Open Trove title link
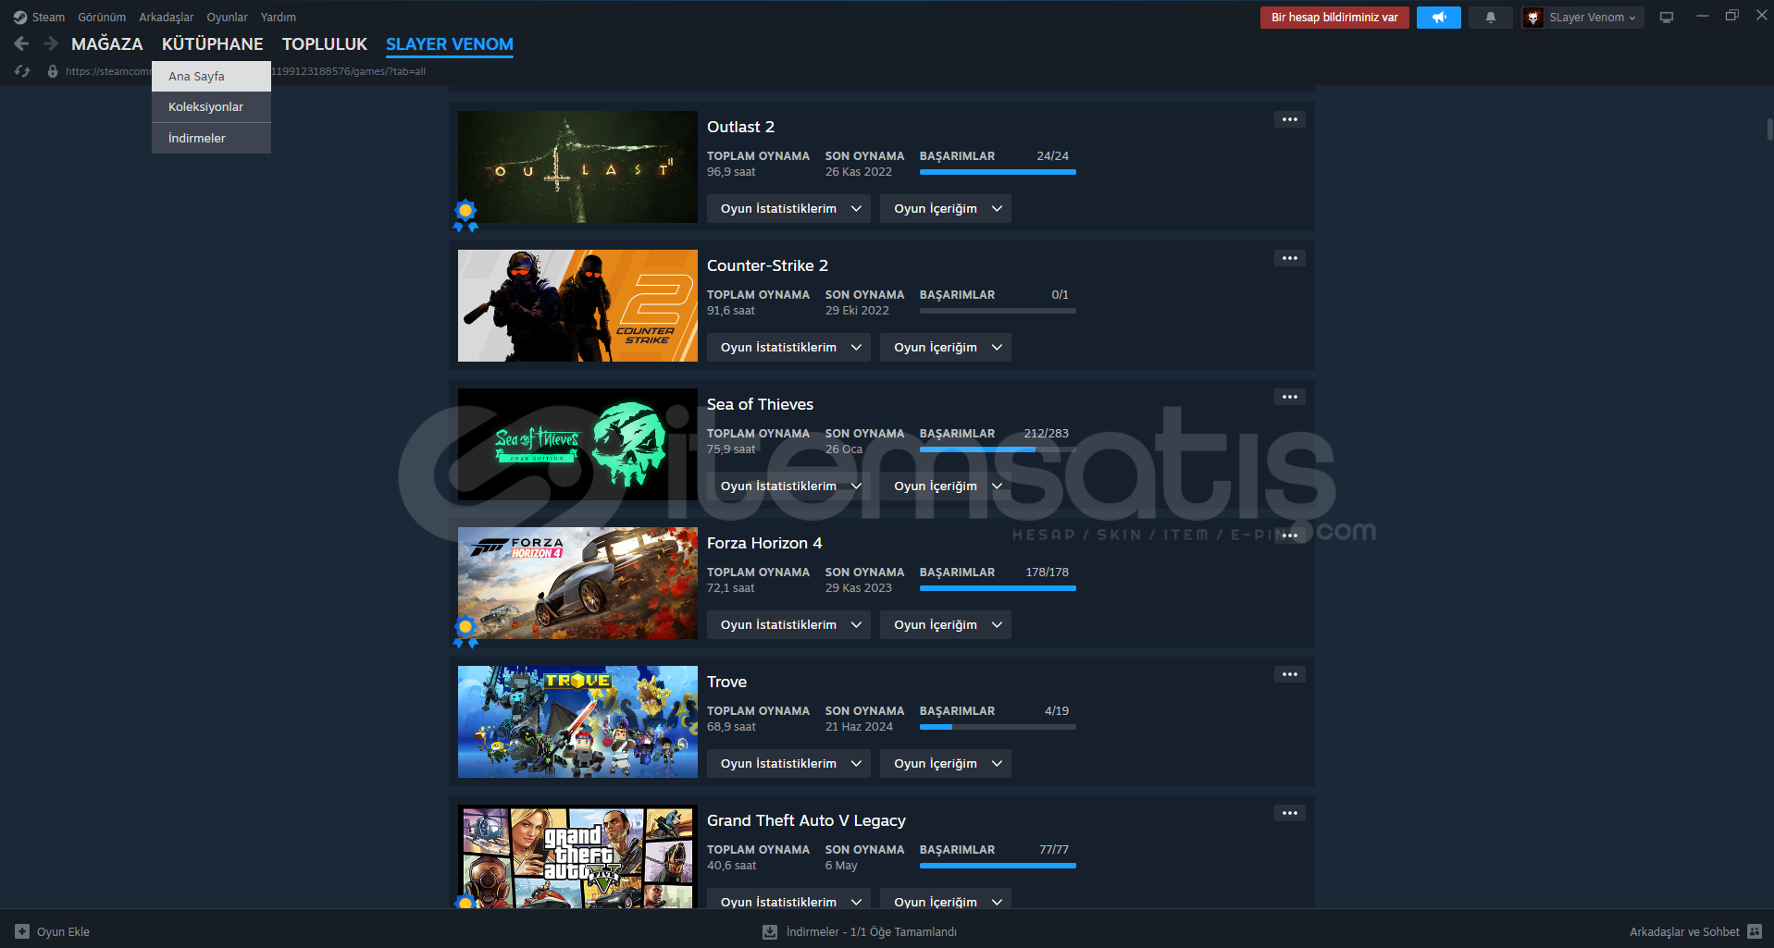Viewport: 1774px width, 948px height. (726, 682)
